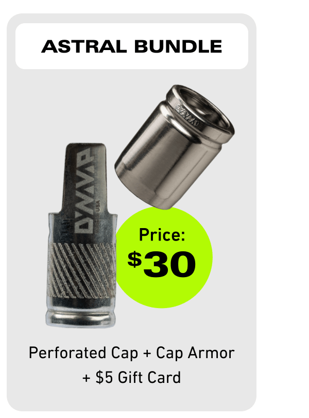Open the silver Cap Armor product image
Viewport: 309px width, 418px height.
point(175,147)
